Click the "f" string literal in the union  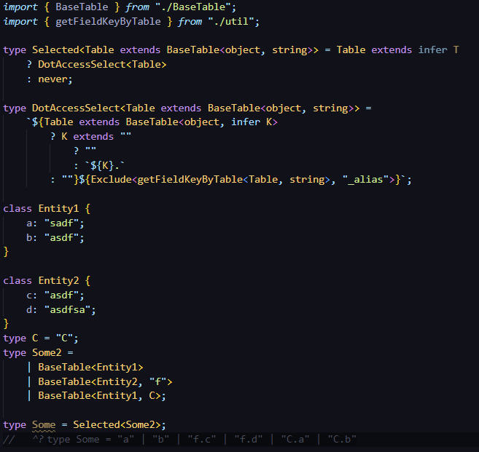point(157,382)
